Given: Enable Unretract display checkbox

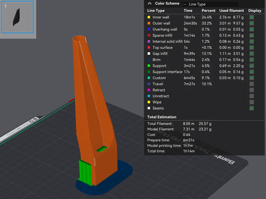Looking at the screenshot, I should [x=252, y=96].
